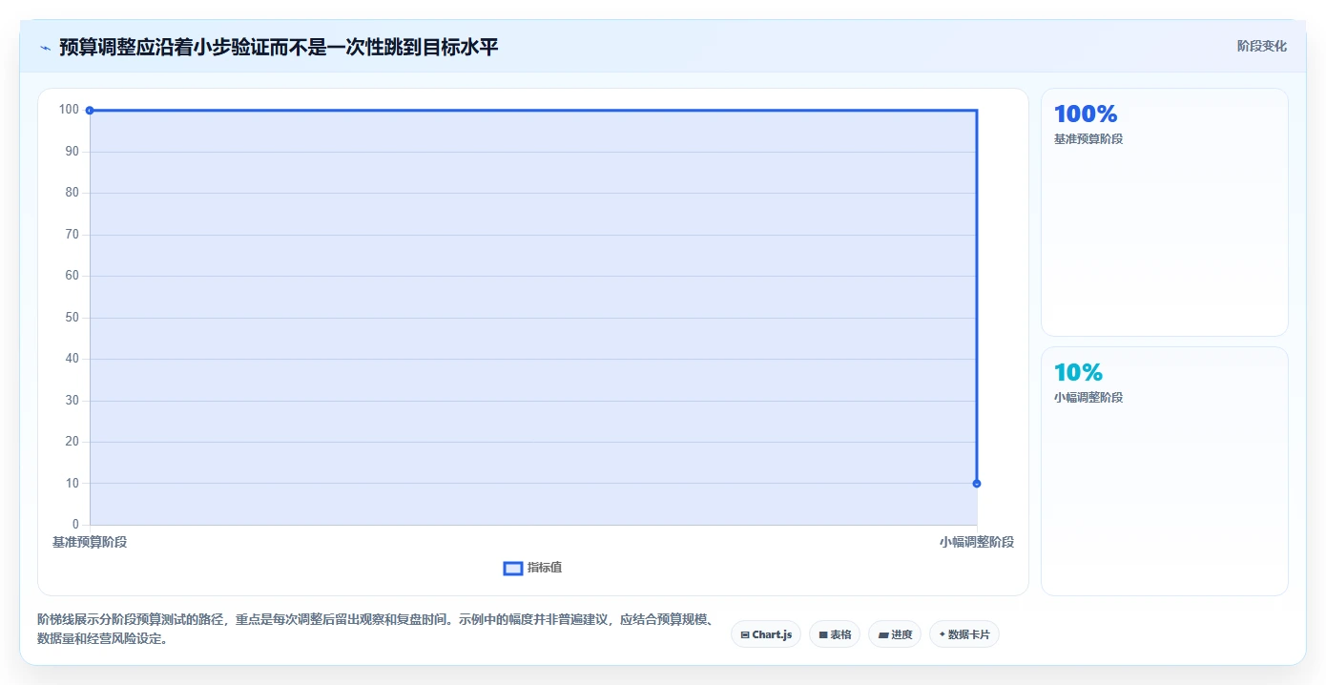Click the 基准预算阶段 card label

pyautogui.click(x=1088, y=139)
